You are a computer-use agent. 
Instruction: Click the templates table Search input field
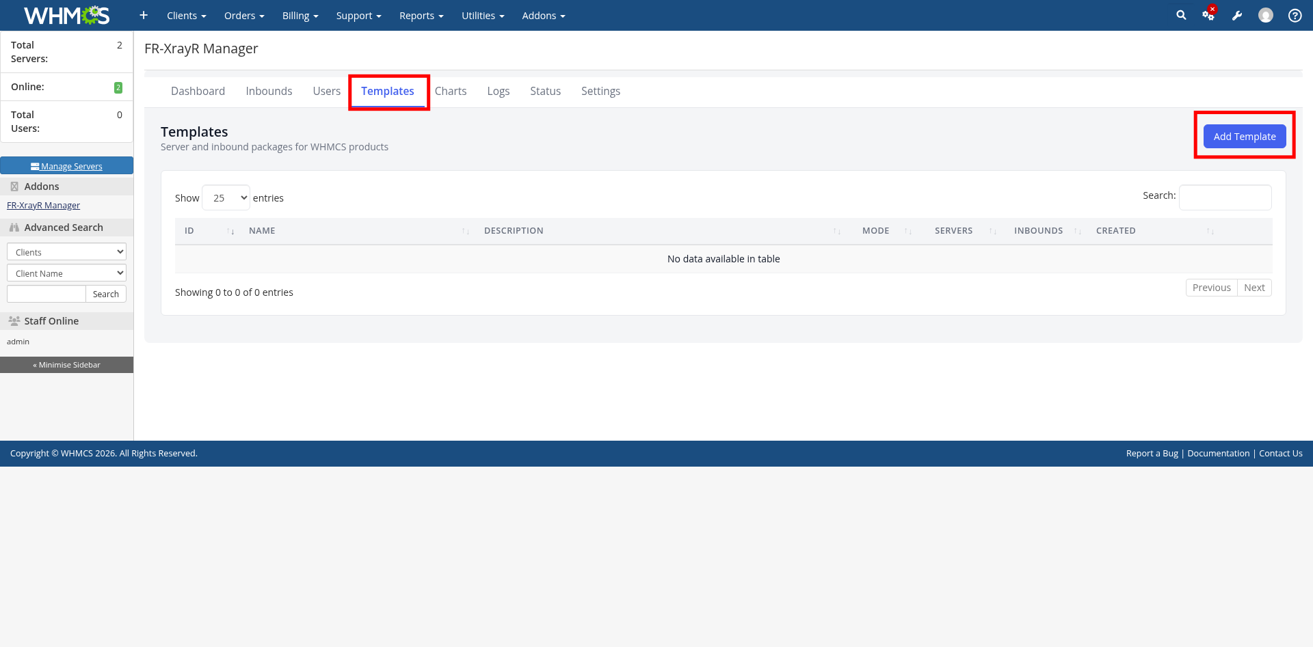pos(1225,197)
